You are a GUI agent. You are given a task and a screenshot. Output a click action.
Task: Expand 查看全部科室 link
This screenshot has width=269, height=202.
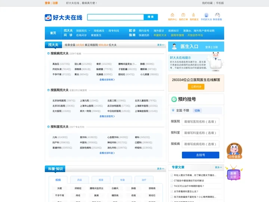[x=107, y=153]
